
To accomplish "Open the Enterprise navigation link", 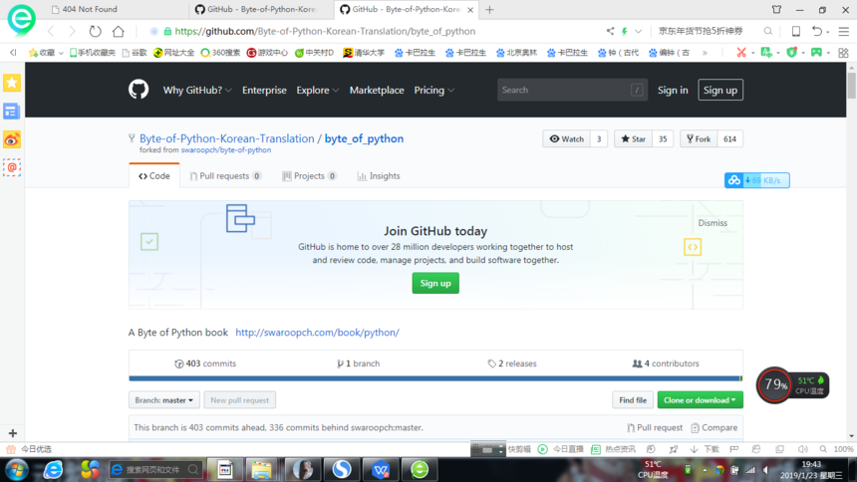I will pyautogui.click(x=264, y=91).
